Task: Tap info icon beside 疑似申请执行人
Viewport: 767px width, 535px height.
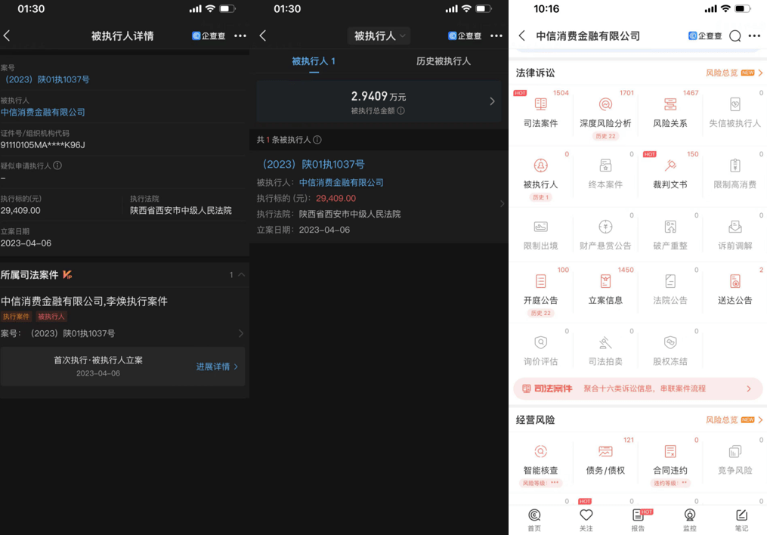Action: pos(57,165)
